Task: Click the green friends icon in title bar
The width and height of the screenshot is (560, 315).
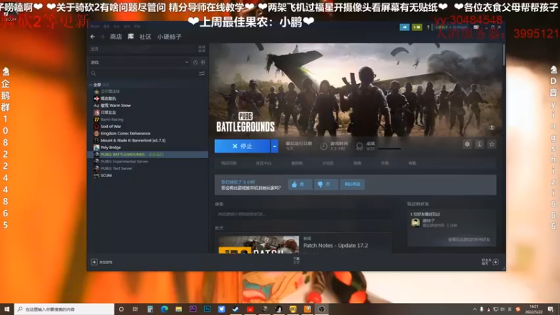Action: [416, 27]
